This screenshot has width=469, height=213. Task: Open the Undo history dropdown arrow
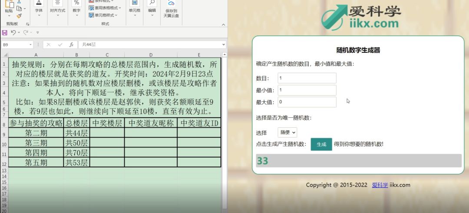(x=19, y=32)
